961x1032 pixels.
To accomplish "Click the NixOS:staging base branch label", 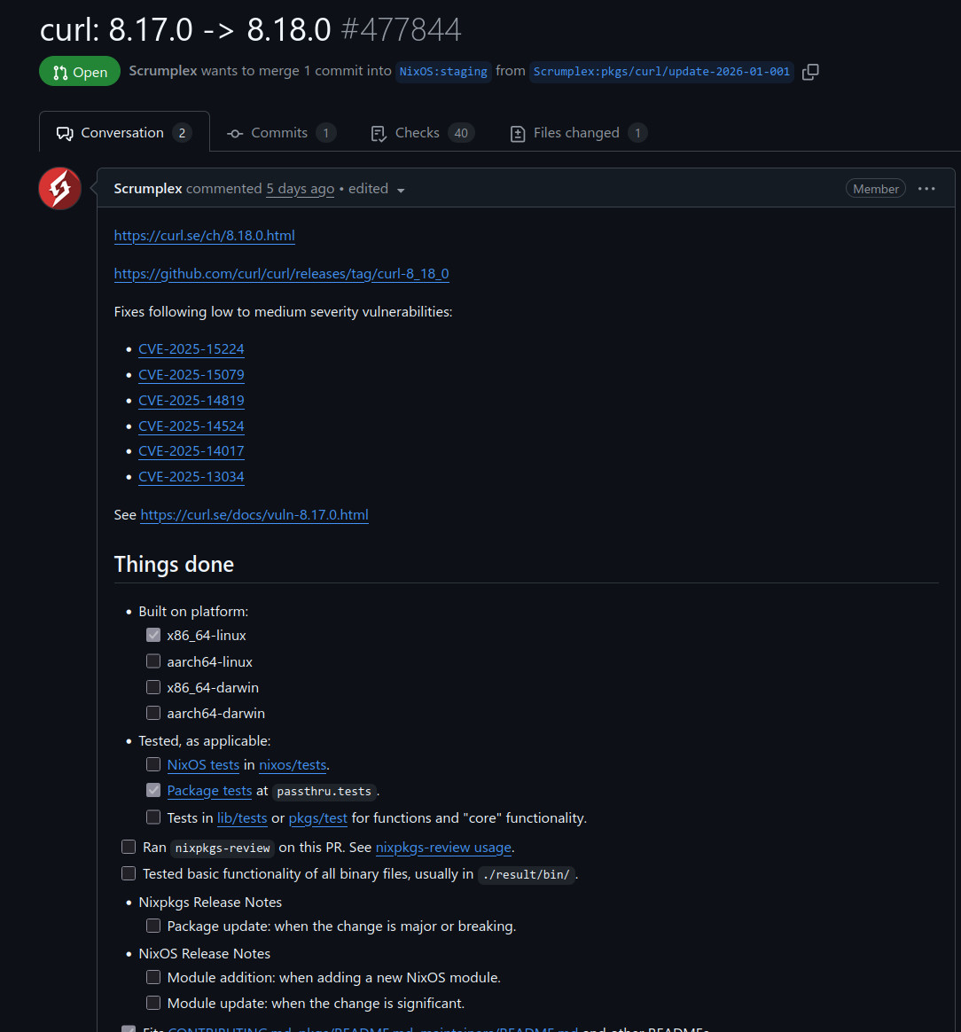I will pos(443,72).
